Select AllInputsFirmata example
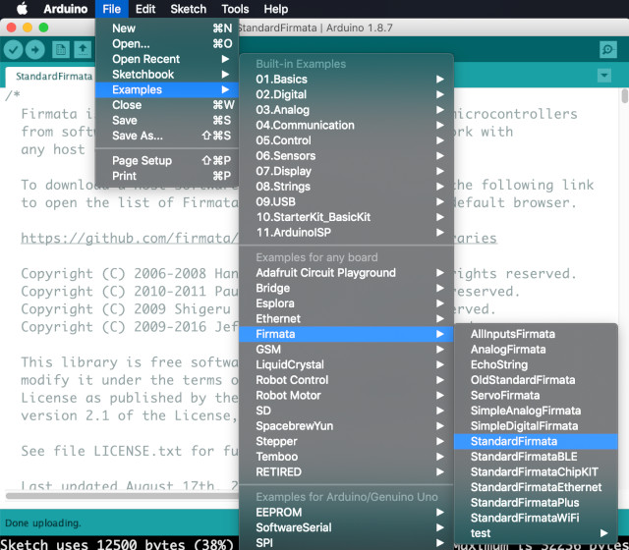 536,334
